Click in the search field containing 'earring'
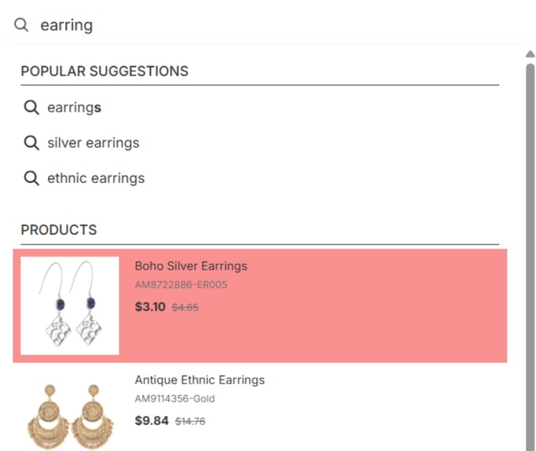Screen dimensions: 536x451 click(236, 25)
